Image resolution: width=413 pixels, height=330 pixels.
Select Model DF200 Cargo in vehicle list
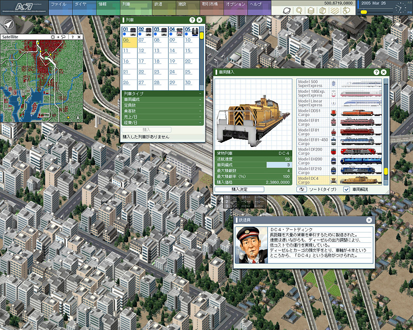pyautogui.click(x=339, y=151)
